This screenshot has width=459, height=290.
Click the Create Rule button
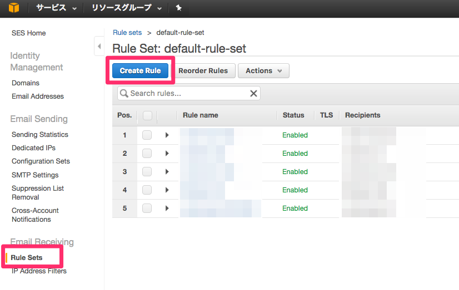[140, 70]
